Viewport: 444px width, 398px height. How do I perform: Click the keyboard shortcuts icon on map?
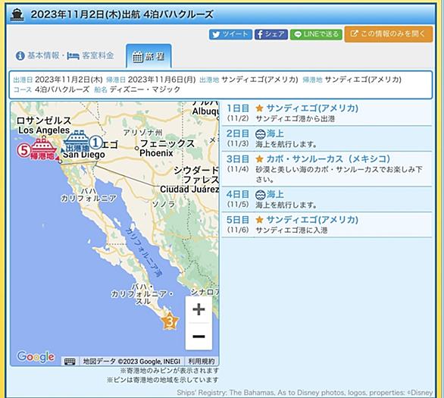pyautogui.click(x=70, y=362)
